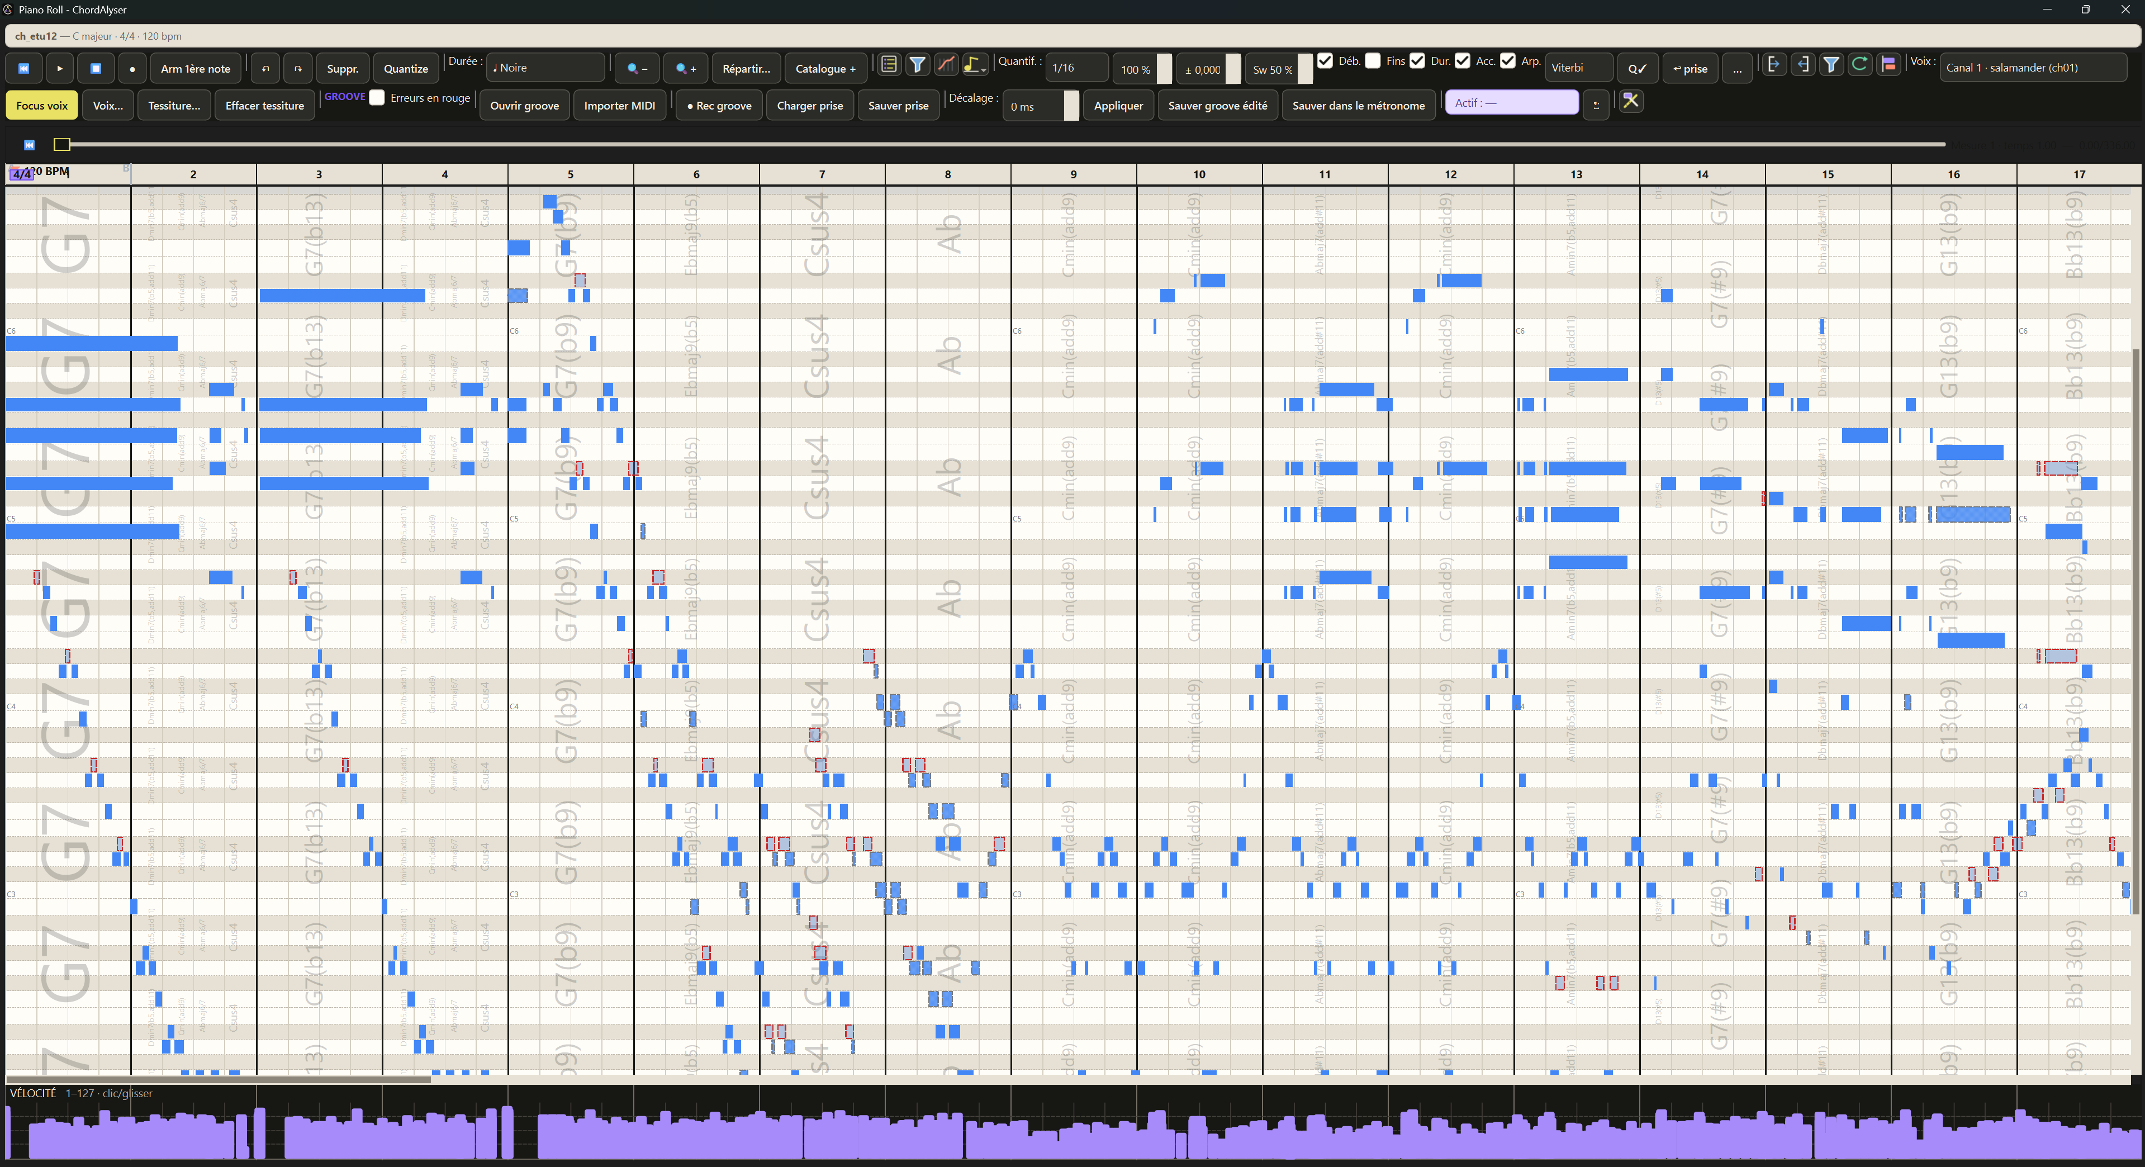Click the purple-red flag icon

[x=1888, y=64]
